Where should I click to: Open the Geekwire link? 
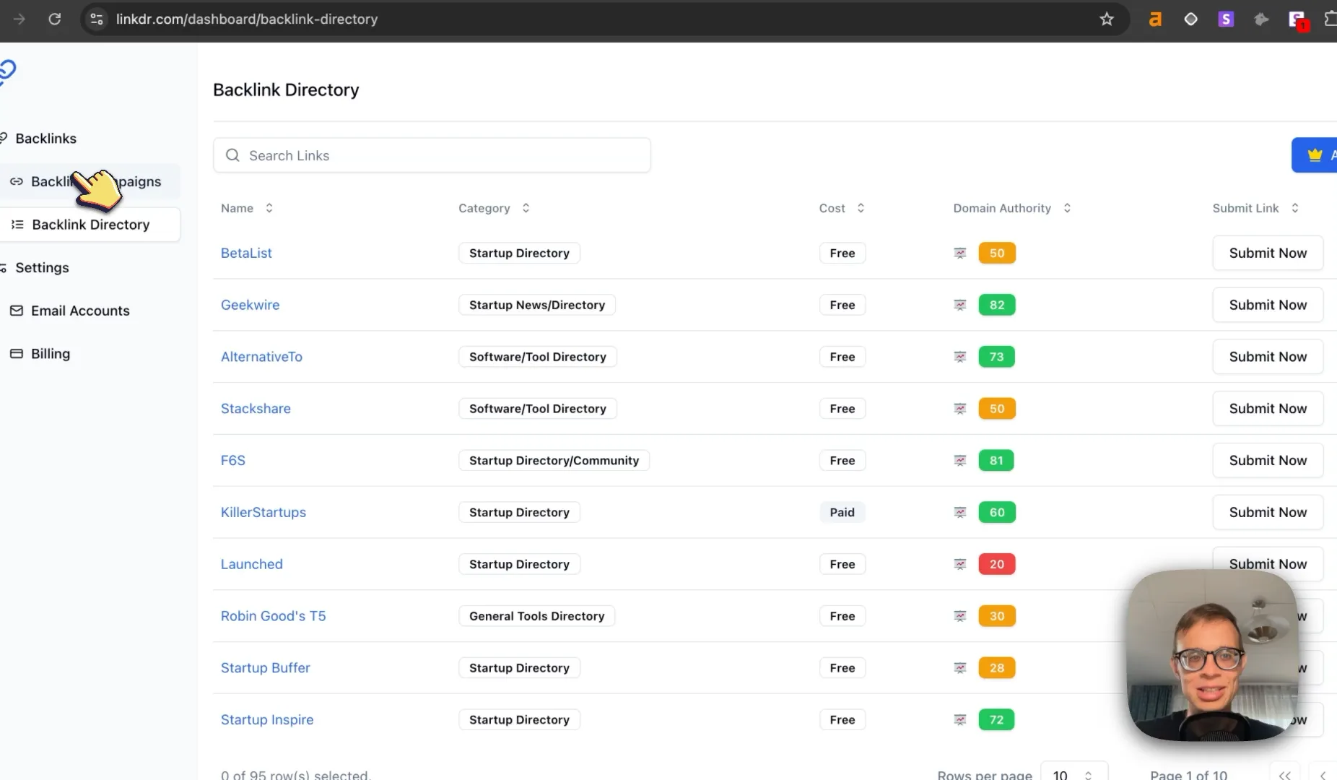coord(250,305)
